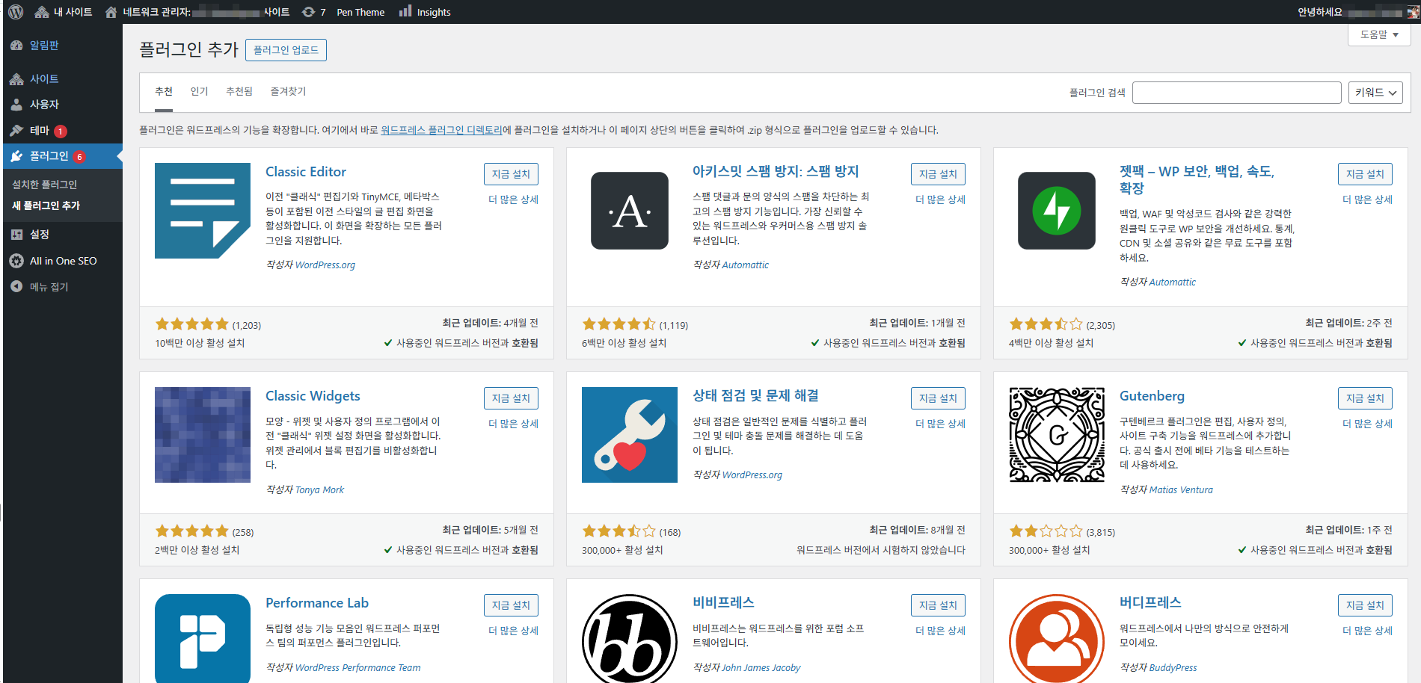The height and width of the screenshot is (683, 1421).
Task: Click the Jetpack plugin icon
Action: (x=1057, y=211)
